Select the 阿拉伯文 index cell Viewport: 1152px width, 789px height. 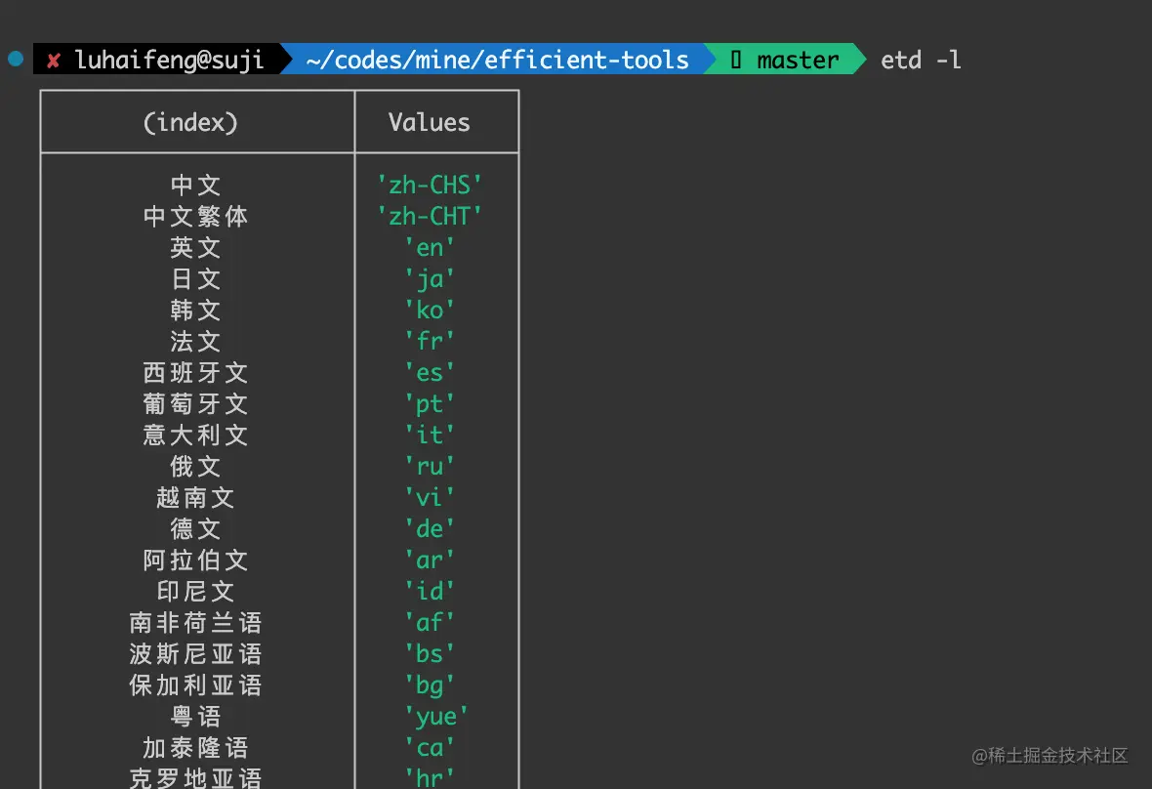tap(195, 560)
